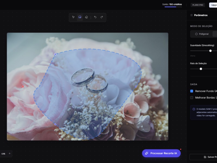The image size is (217, 163).
Task: Click the Raio de Seleção slider handle
Action: coord(201,69)
